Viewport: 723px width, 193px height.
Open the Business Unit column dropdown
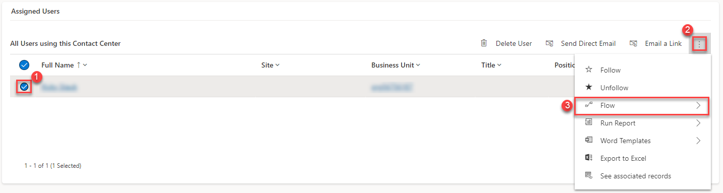tap(418, 65)
